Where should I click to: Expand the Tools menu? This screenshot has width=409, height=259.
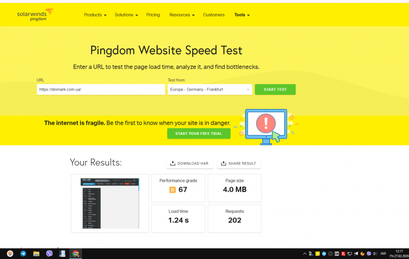pyautogui.click(x=242, y=15)
